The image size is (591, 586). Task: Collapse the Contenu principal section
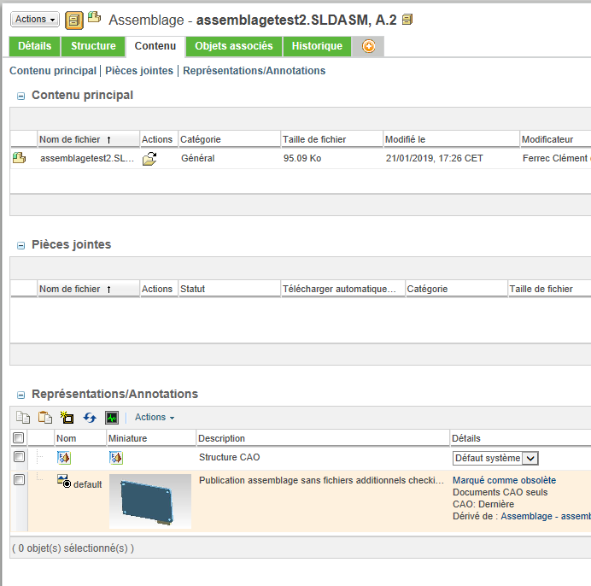click(x=21, y=97)
